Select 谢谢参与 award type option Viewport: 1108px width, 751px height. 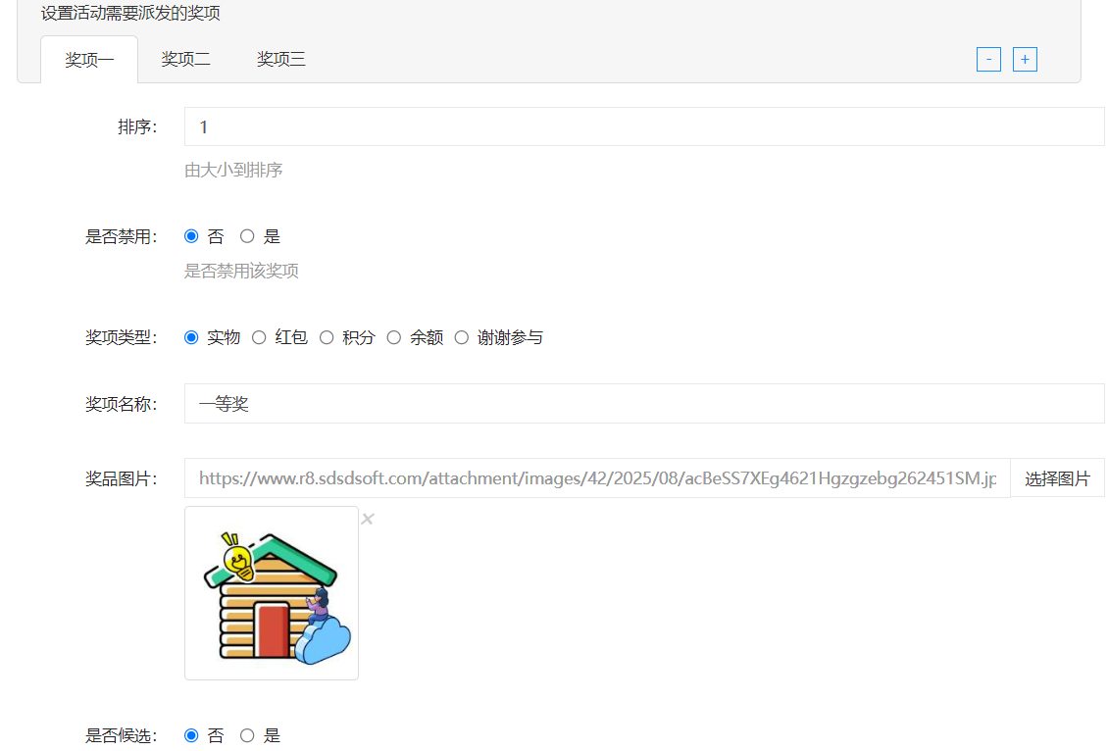tap(461, 336)
